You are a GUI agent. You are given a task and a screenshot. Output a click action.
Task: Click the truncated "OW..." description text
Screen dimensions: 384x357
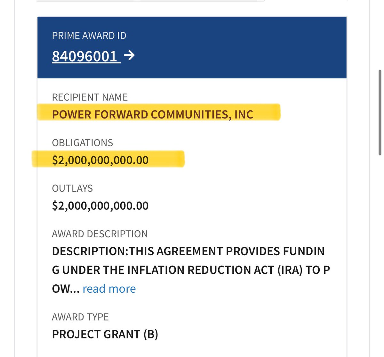(65, 289)
